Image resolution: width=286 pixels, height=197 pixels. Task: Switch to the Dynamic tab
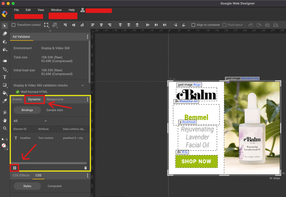tap(34, 99)
